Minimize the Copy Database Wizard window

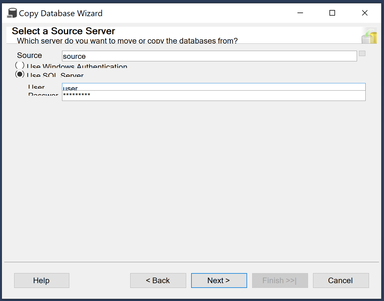coord(300,13)
